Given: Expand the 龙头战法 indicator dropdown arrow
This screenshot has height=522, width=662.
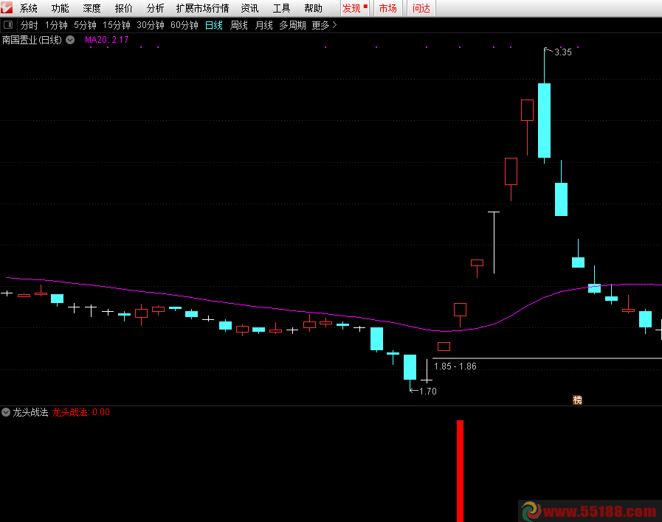Looking at the screenshot, I should 6,412.
